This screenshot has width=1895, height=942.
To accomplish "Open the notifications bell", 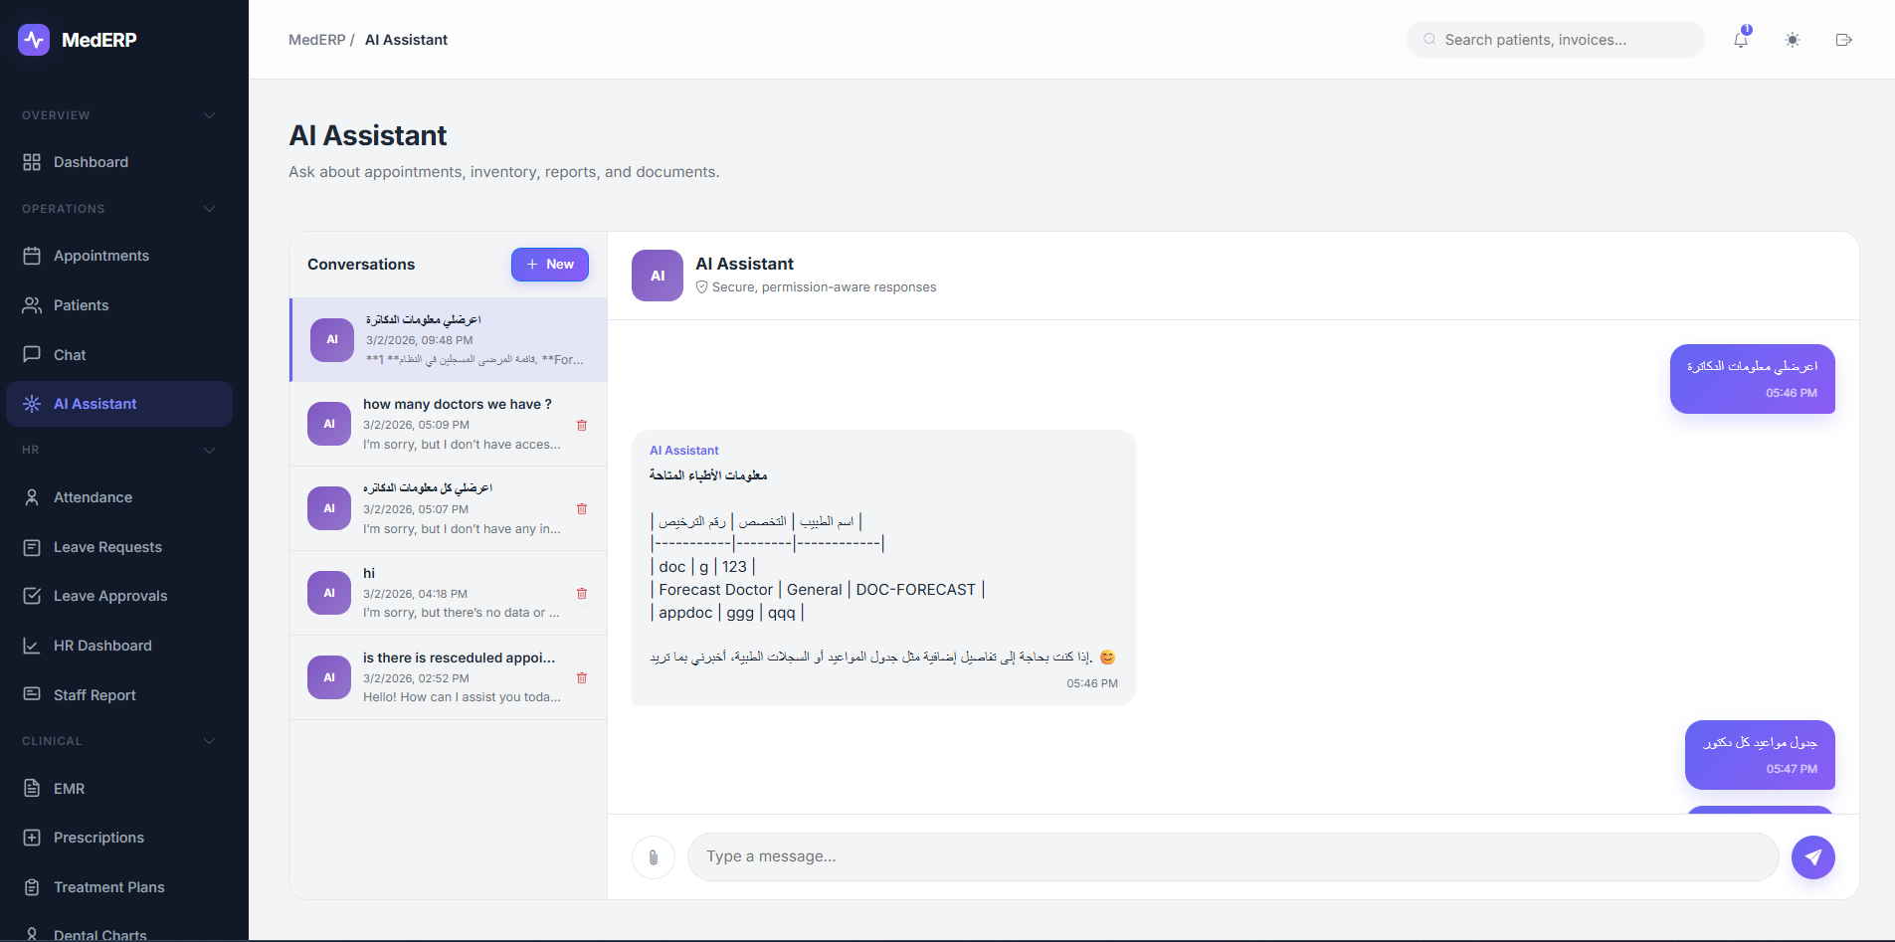I will pos(1741,40).
